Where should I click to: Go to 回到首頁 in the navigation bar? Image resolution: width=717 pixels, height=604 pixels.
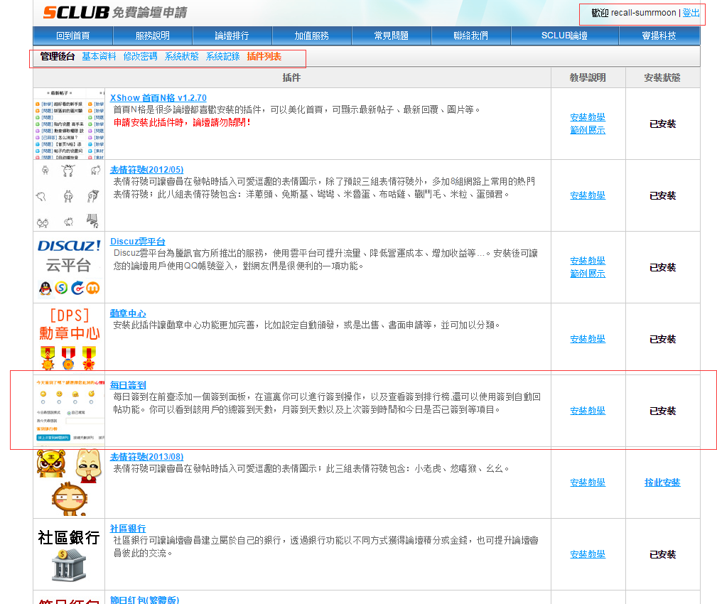click(73, 36)
